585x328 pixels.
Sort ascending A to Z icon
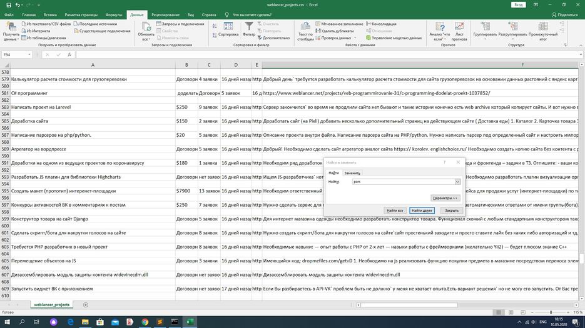tap(215, 26)
